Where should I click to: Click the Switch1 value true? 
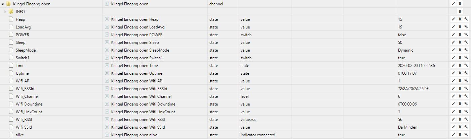click(x=401, y=58)
